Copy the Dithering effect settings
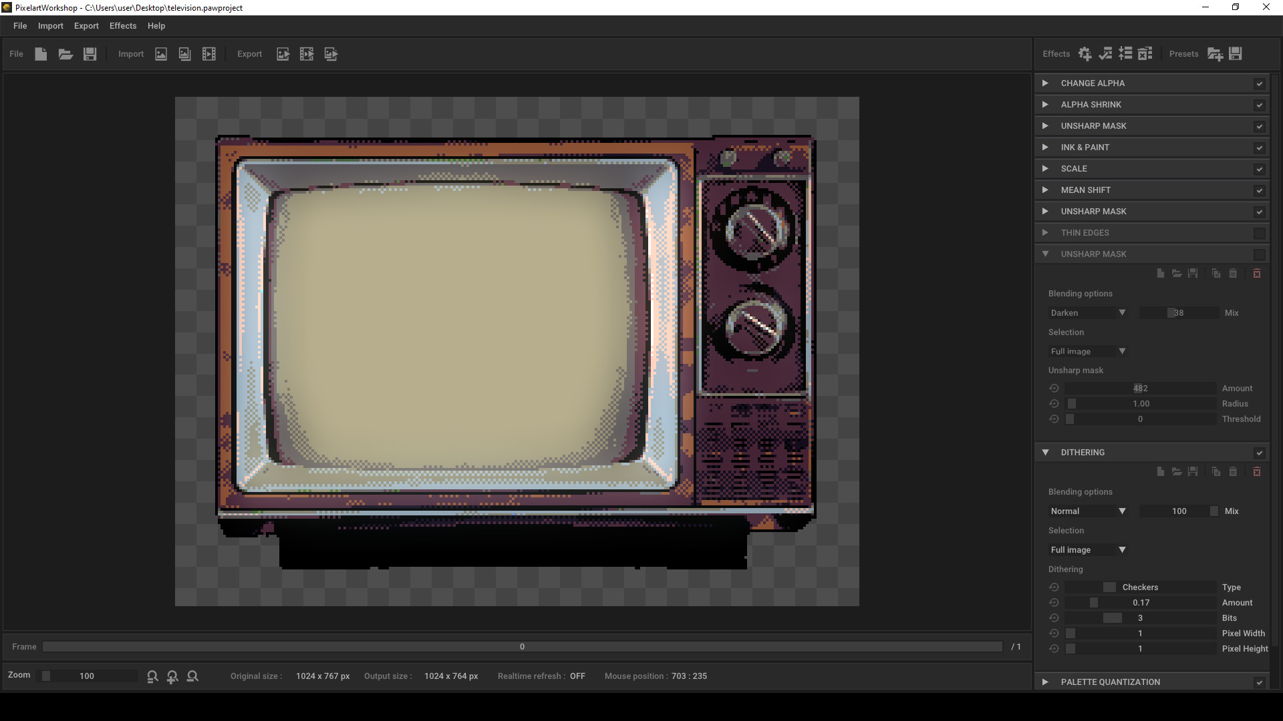 pyautogui.click(x=1216, y=472)
